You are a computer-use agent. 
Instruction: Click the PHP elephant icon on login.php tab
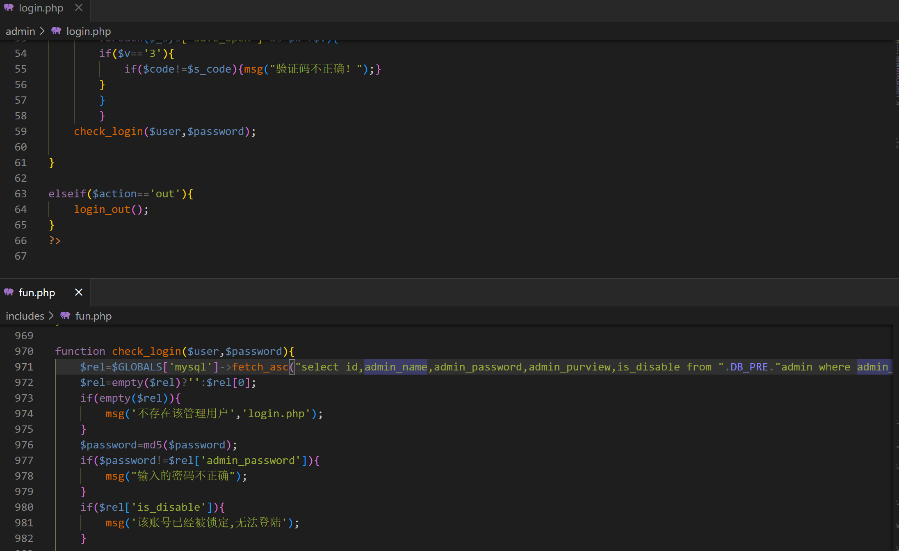pos(9,8)
